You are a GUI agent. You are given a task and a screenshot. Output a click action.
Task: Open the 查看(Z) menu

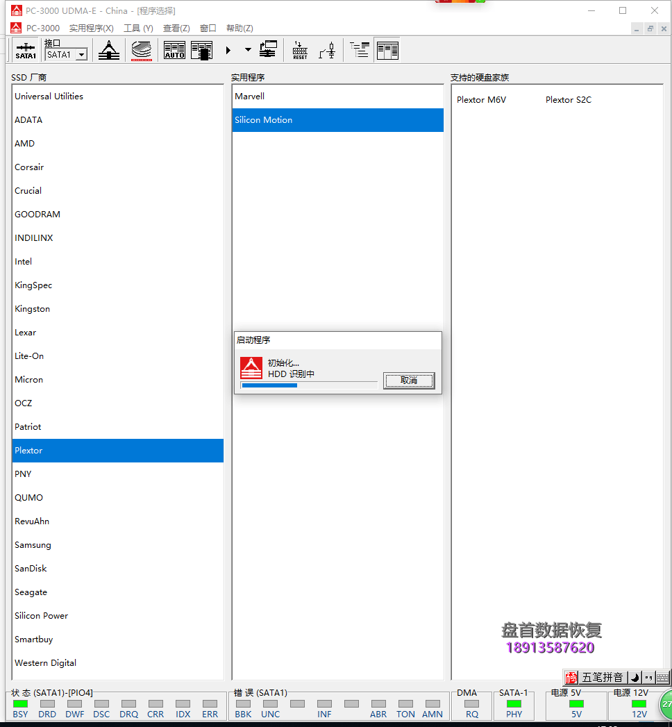point(176,28)
